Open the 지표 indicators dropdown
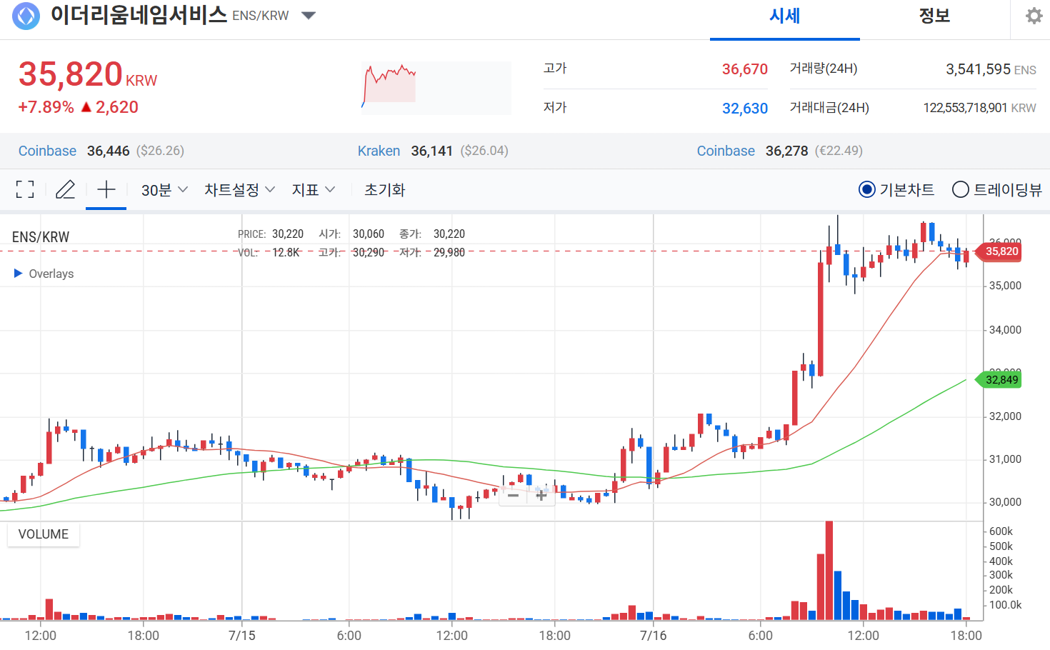Image resolution: width=1050 pixels, height=650 pixels. (313, 190)
